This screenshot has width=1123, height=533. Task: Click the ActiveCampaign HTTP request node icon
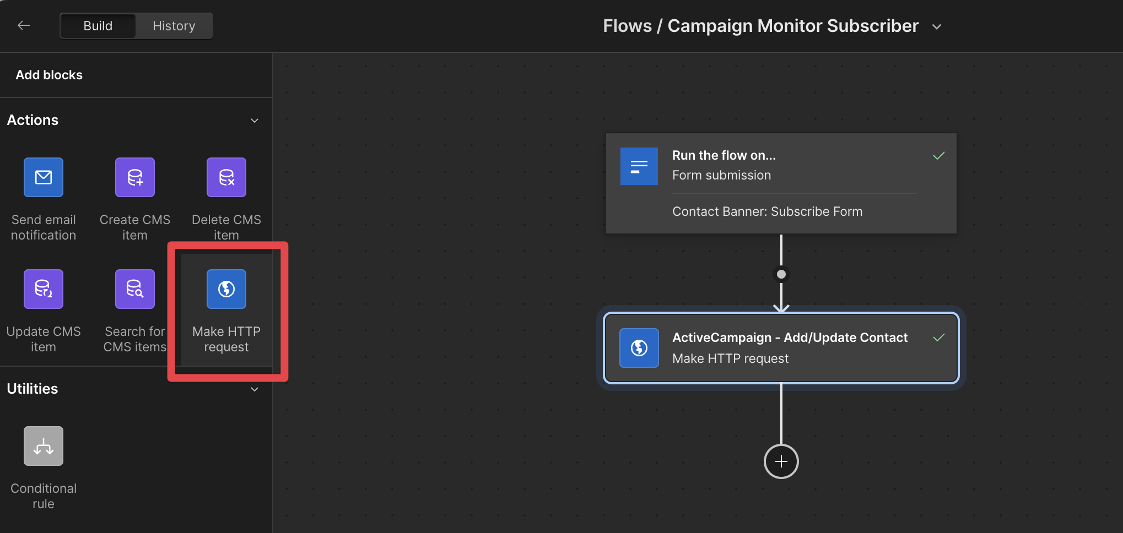point(639,348)
